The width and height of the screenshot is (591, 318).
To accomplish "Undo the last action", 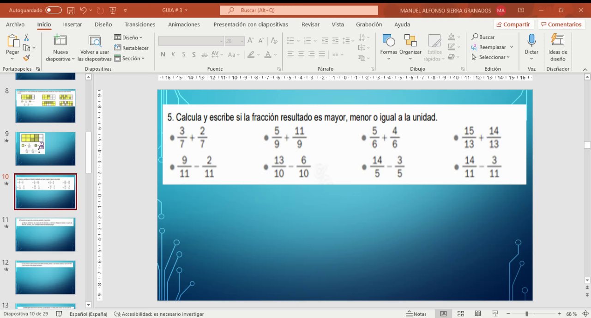I will pyautogui.click(x=83, y=10).
